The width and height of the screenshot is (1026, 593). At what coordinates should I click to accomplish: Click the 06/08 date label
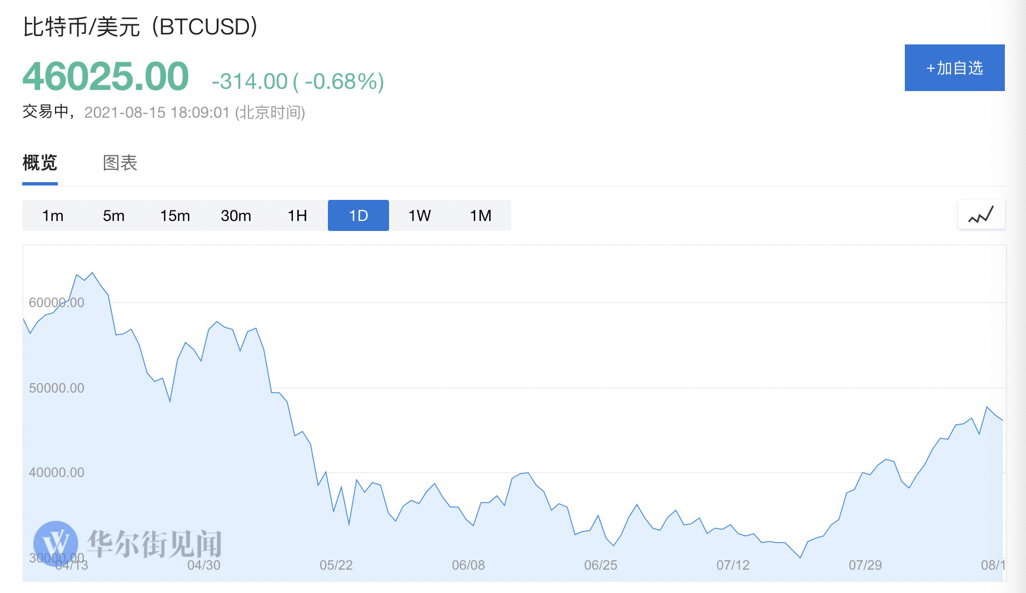pyautogui.click(x=469, y=565)
